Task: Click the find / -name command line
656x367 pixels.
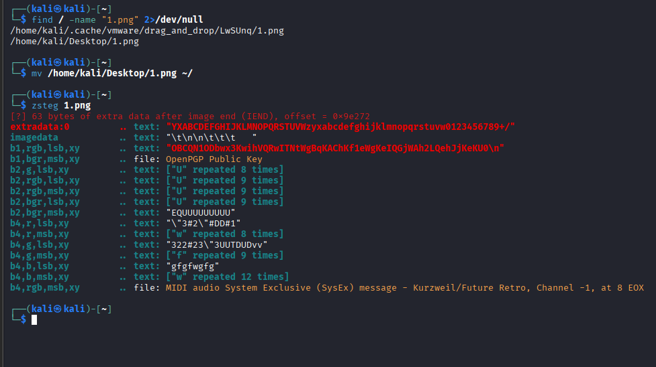Action: (x=118, y=19)
